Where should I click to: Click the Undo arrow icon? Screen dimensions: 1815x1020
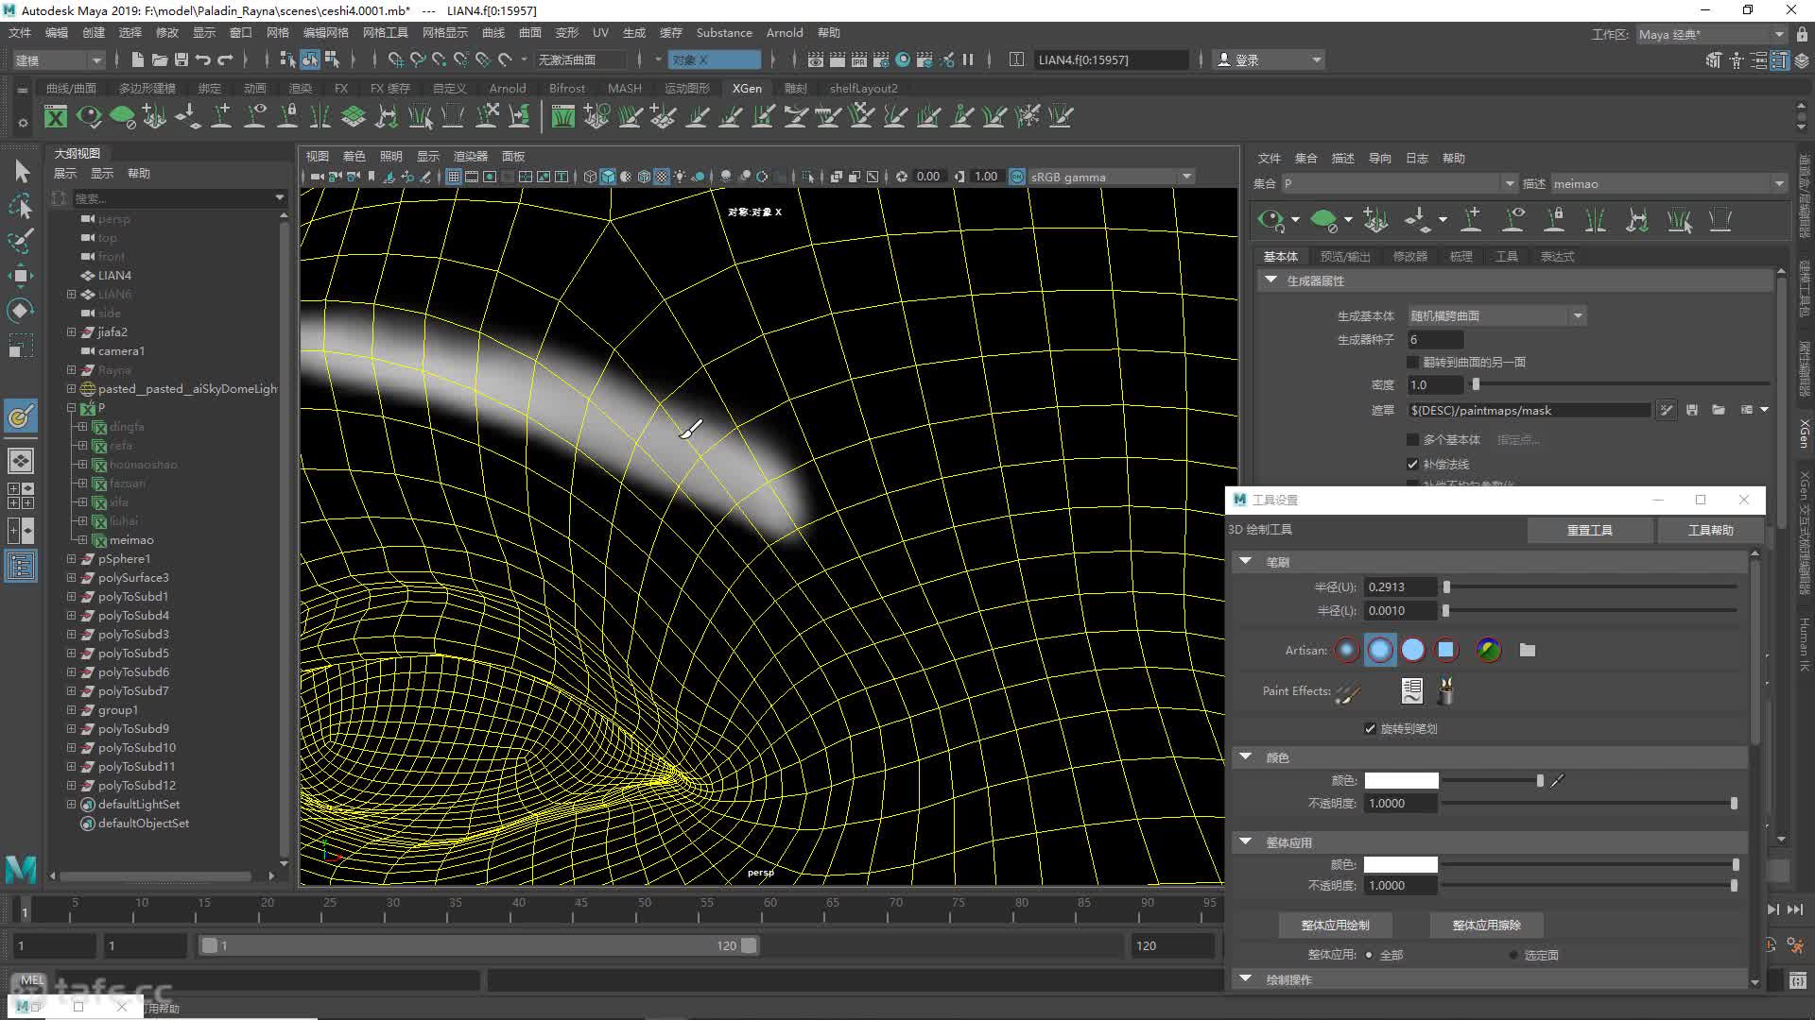coord(203,59)
